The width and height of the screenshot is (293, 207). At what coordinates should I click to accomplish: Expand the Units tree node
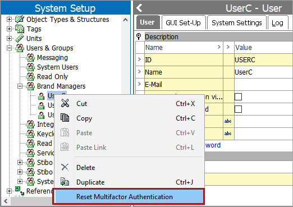coord(9,38)
